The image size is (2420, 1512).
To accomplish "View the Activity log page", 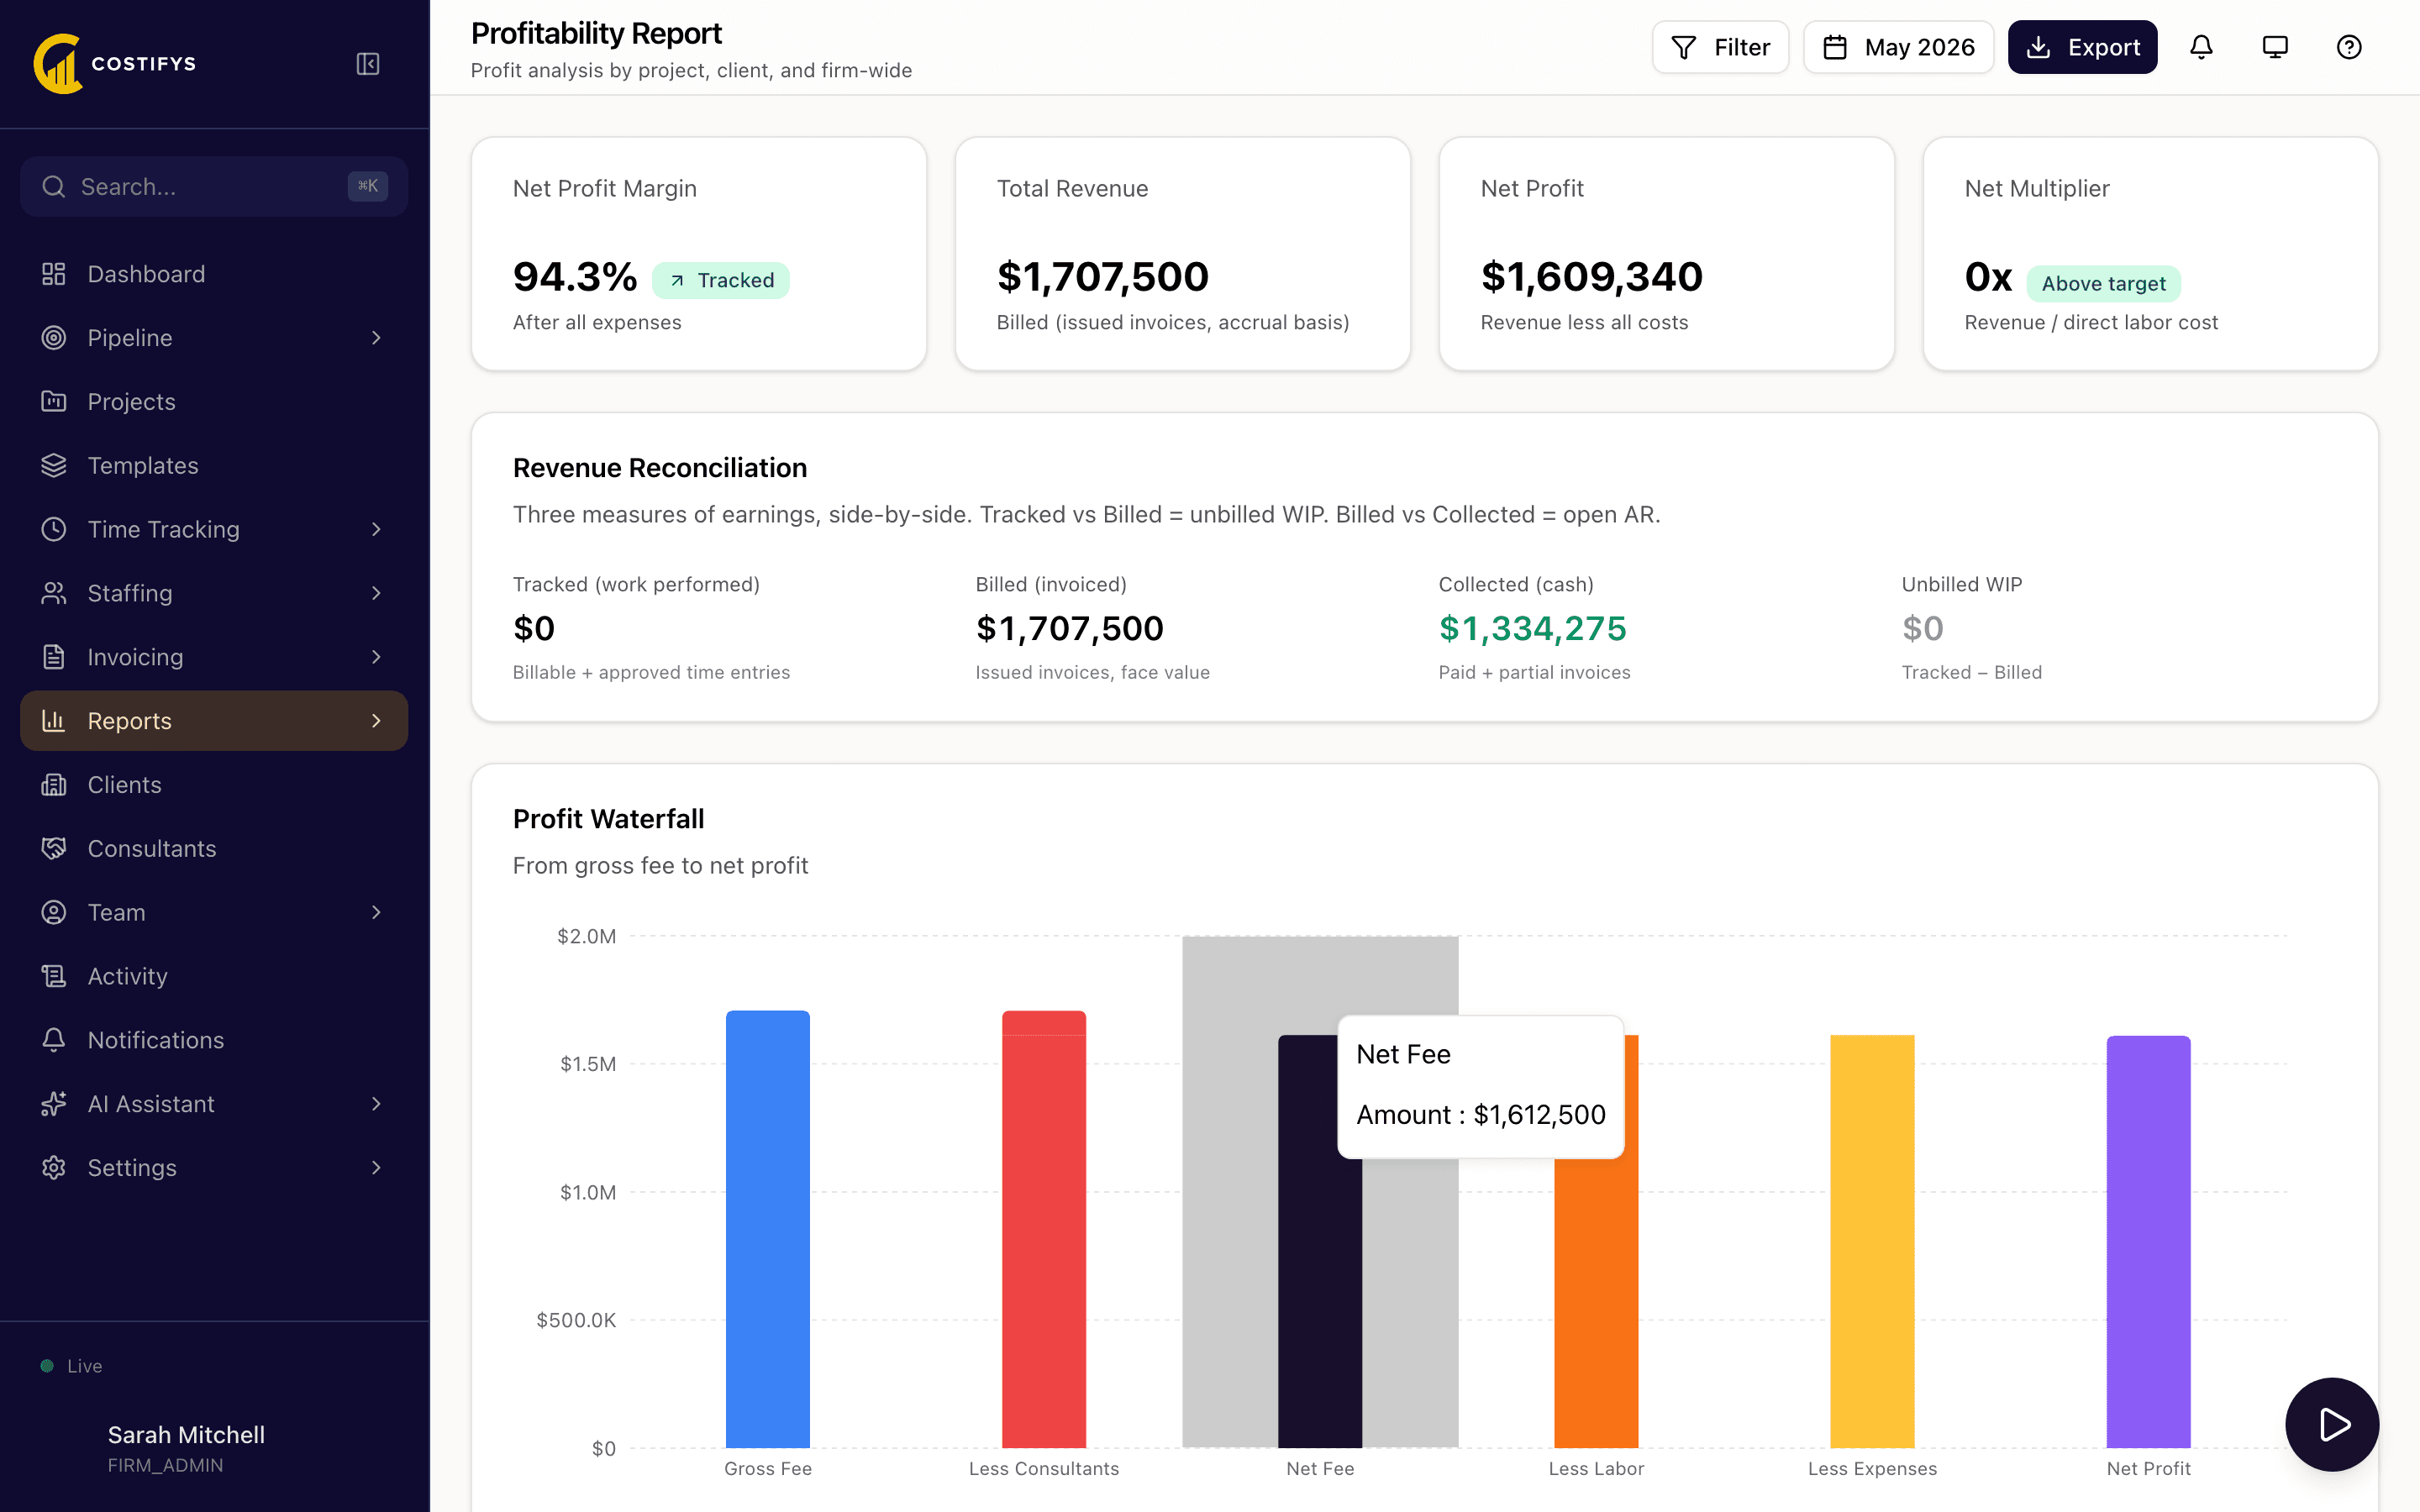I will [x=214, y=976].
